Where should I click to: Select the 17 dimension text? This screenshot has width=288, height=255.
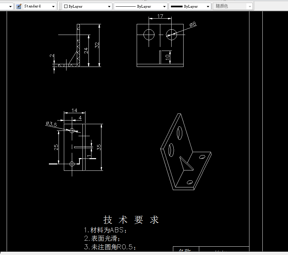[160, 16]
